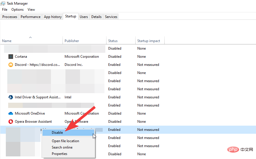Click Microsoft Corporation publisher for Cortana
Screen dimensions: 256x159
82,57
